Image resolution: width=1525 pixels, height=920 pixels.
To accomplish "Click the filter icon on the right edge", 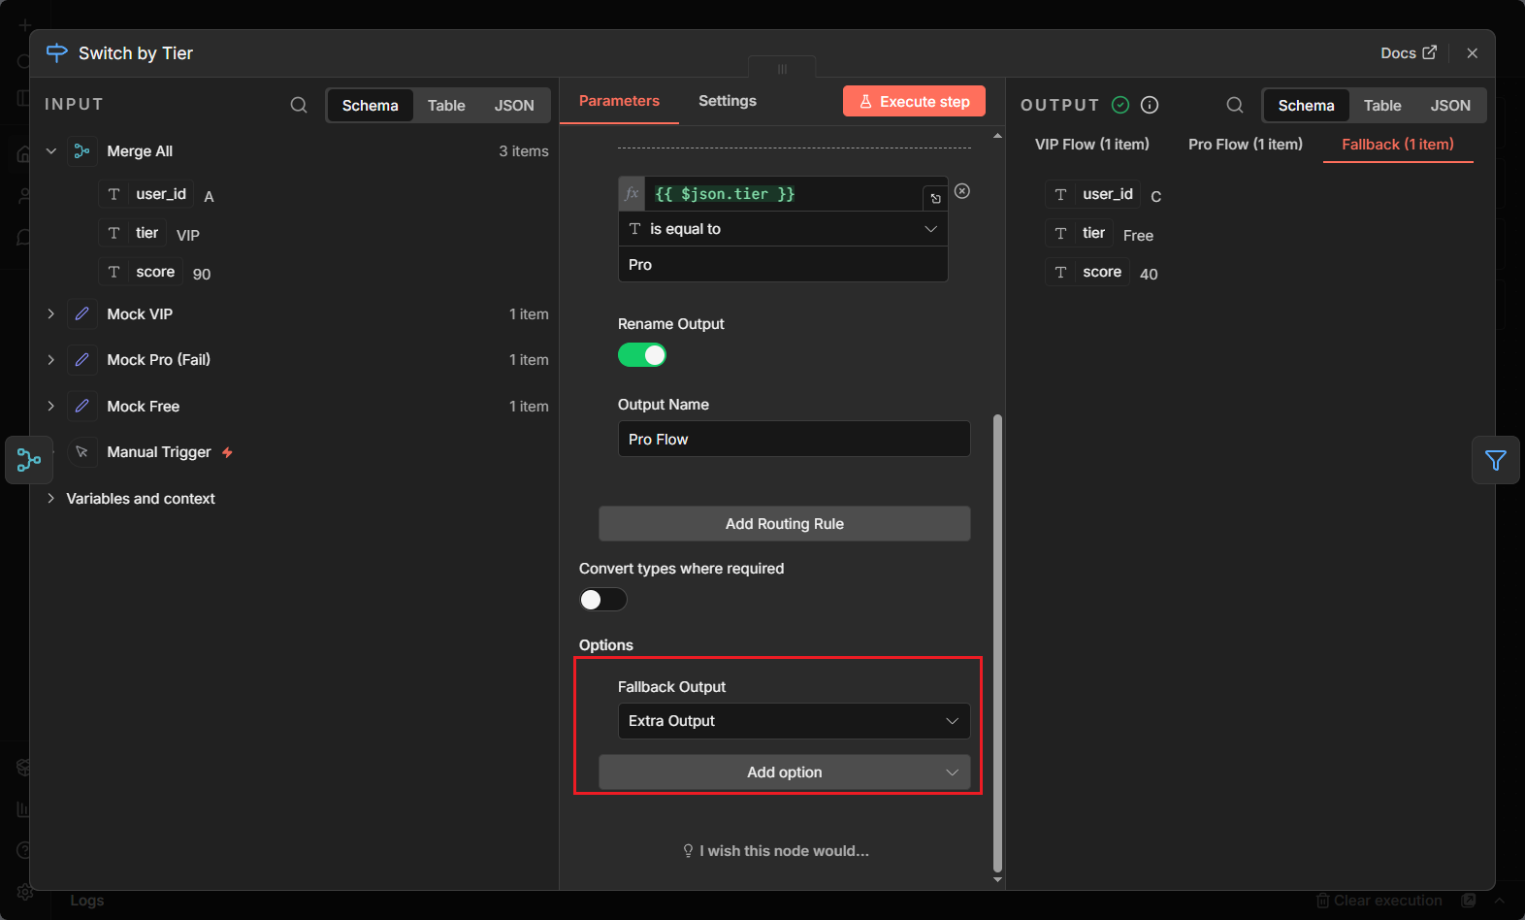I will 1495,460.
